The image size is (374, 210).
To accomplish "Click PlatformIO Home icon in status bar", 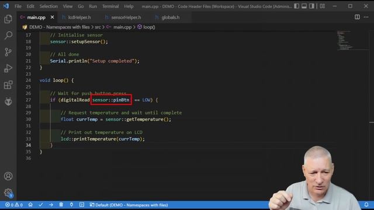I will tap(30, 205).
